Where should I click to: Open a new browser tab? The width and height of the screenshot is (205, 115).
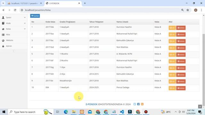coord(85,3)
